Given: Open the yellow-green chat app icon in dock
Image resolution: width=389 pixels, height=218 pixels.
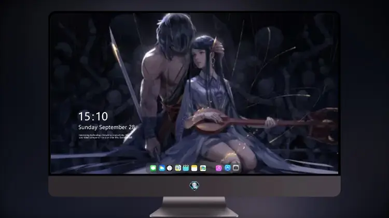Looking at the screenshot, I should tap(178, 168).
